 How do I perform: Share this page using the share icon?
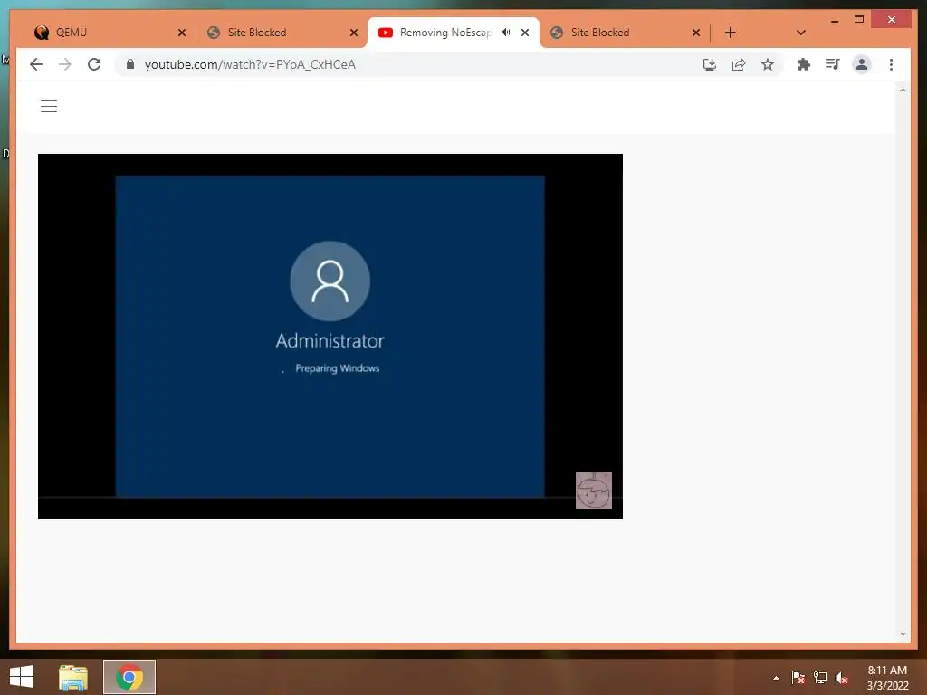tap(739, 64)
